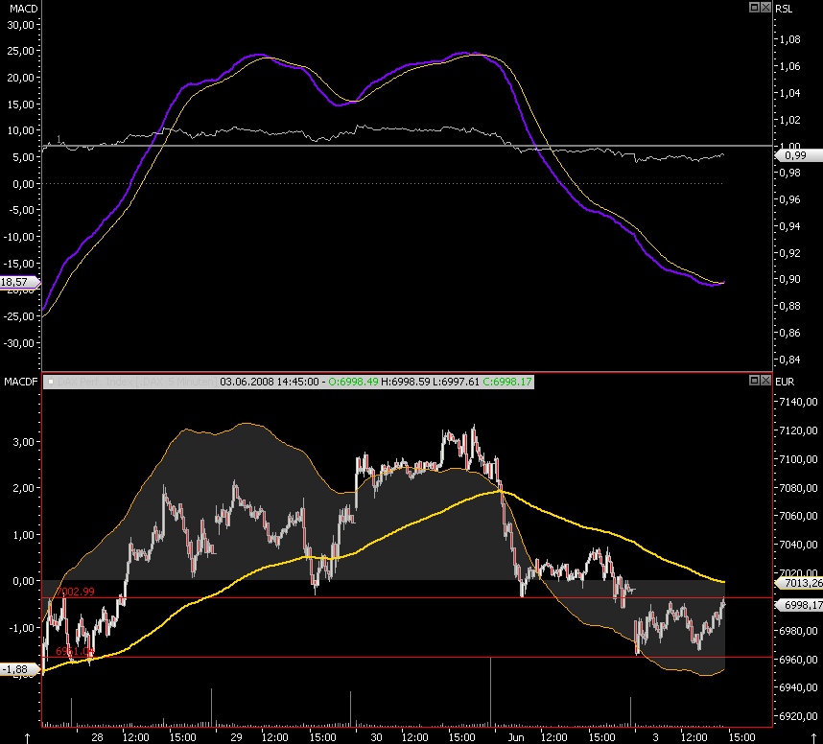Click the 7013,26 moving average price tag

[x=798, y=583]
